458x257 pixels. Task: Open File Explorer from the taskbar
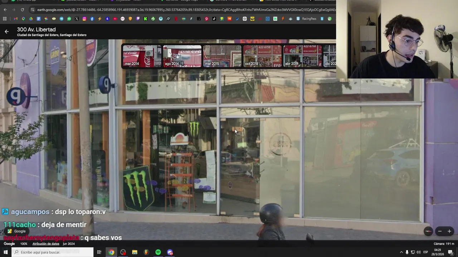(x=135, y=252)
